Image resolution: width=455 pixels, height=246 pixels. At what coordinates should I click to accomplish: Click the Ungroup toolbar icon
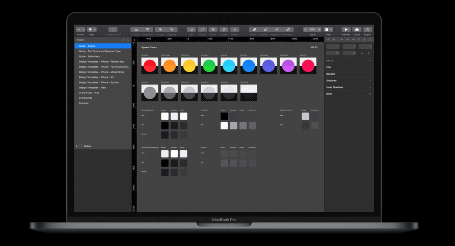[x=172, y=30]
